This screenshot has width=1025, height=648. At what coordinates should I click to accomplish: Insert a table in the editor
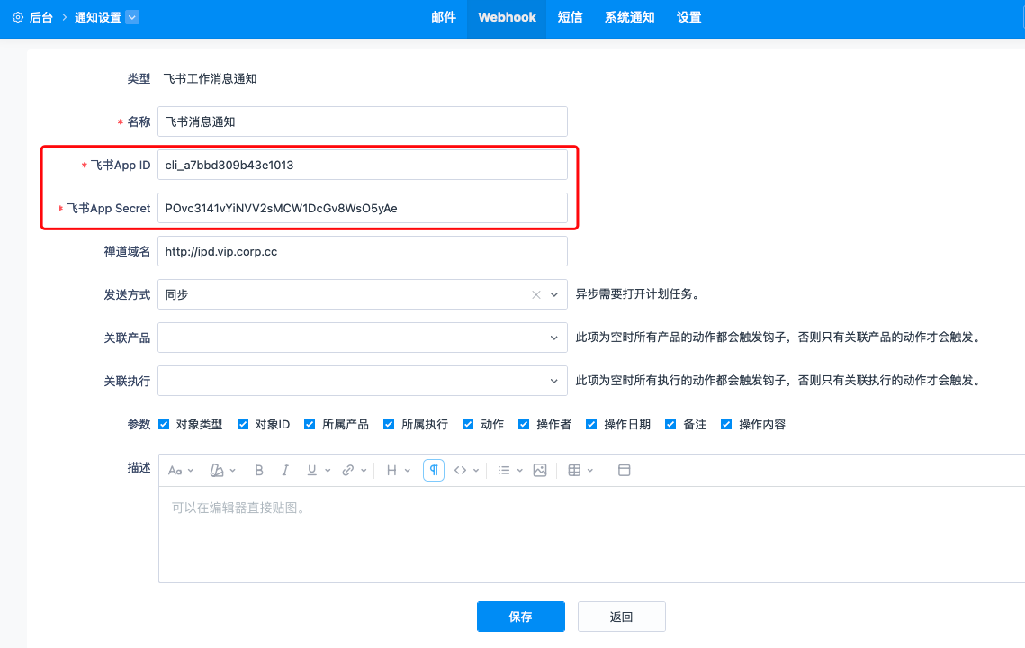pos(574,470)
